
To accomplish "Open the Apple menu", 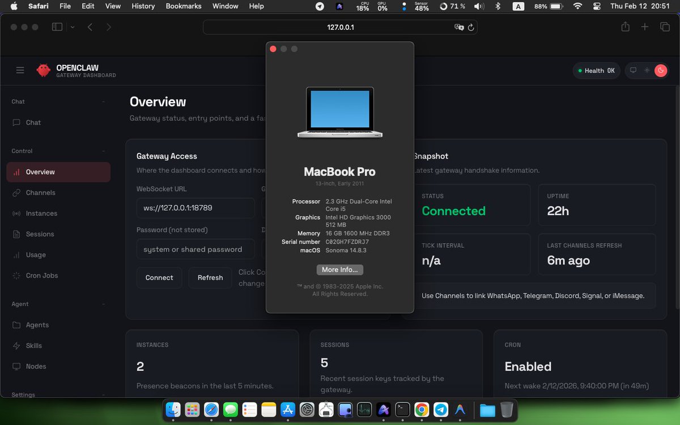I will (x=14, y=6).
